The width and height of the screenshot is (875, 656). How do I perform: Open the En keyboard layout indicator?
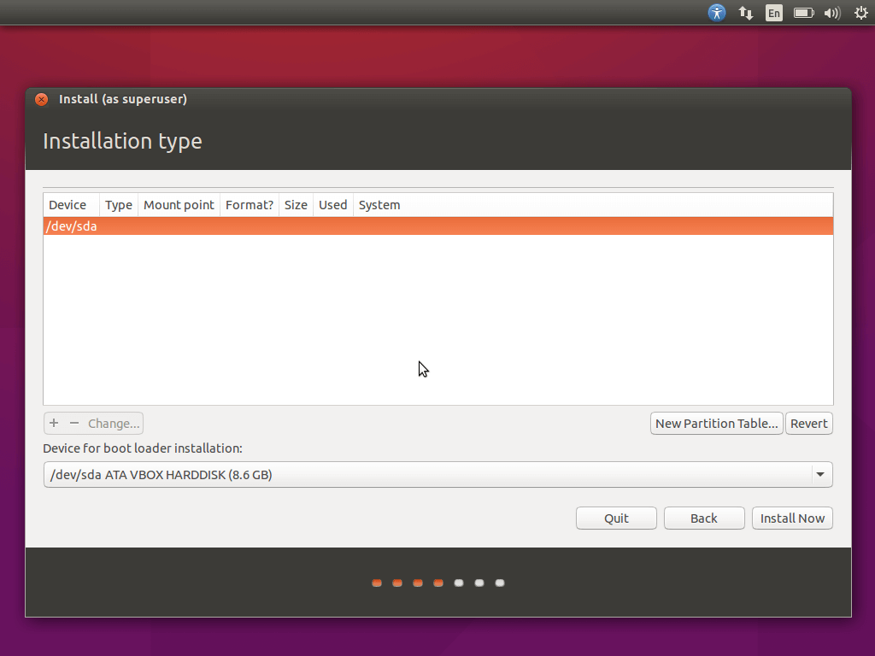point(774,13)
